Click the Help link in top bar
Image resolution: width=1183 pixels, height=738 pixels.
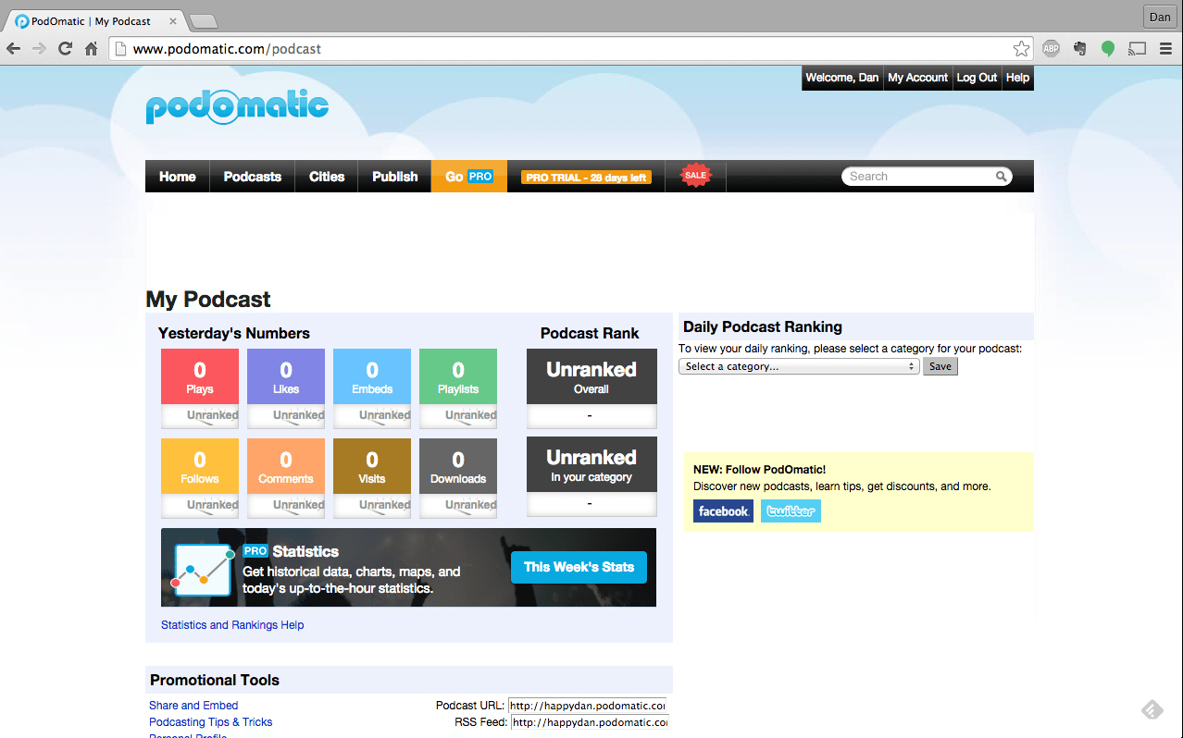coord(1017,78)
